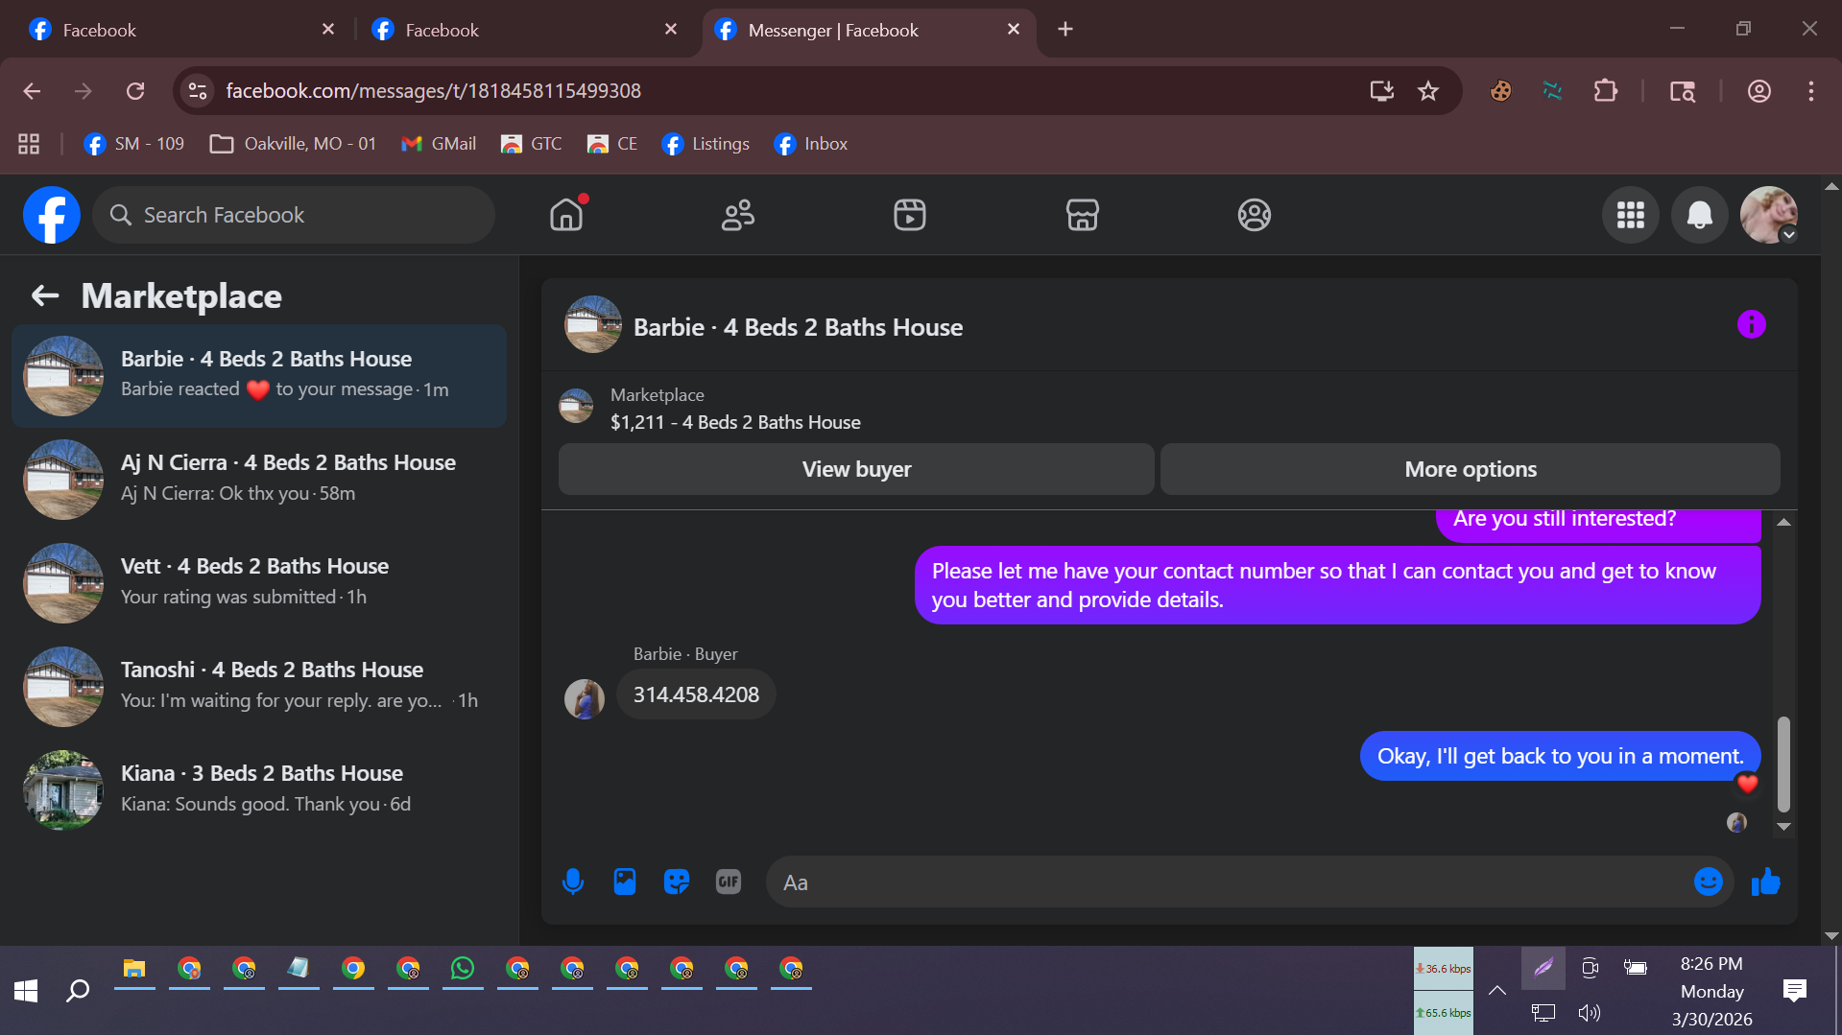Click the heart reaction on last message
The width and height of the screenshot is (1842, 1035).
(1747, 784)
